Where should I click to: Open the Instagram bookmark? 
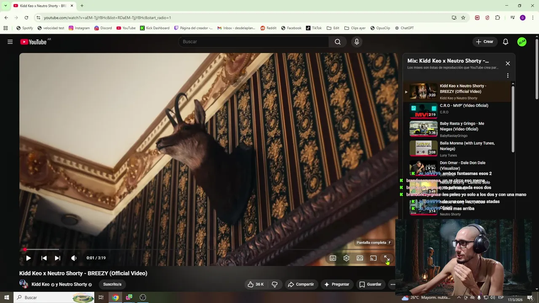point(79,28)
